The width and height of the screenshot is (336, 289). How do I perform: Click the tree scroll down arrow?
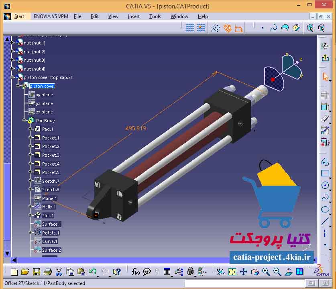tap(7, 253)
